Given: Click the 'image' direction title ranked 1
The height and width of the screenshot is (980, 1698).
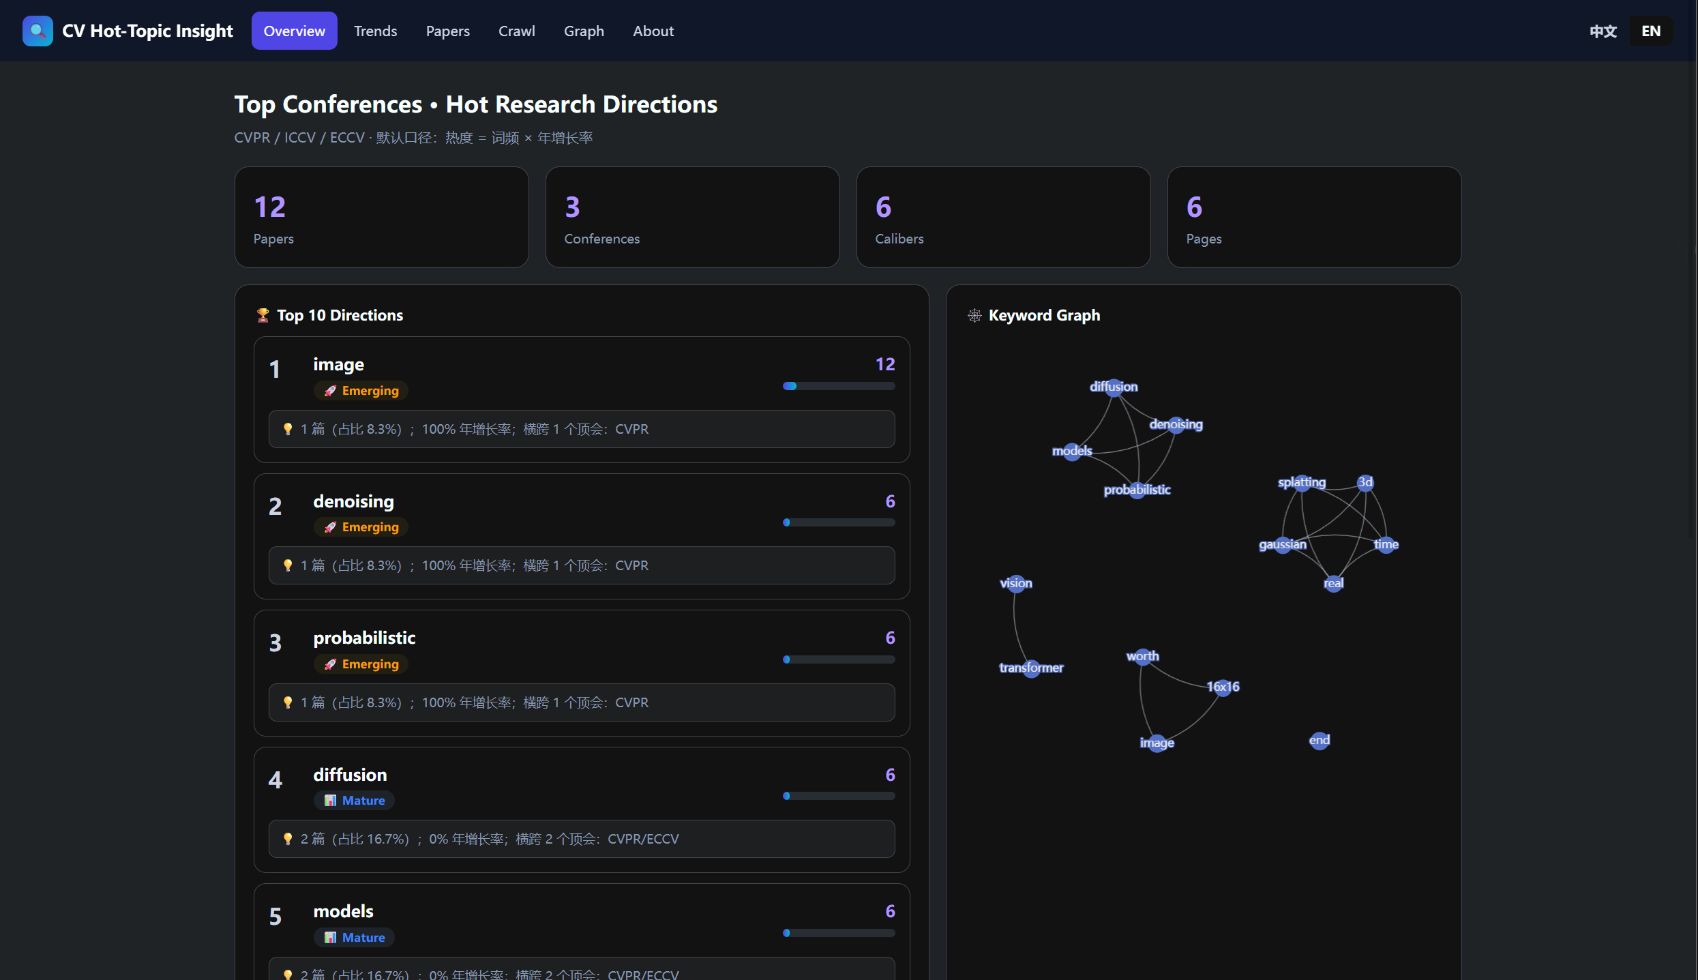Looking at the screenshot, I should [338, 364].
